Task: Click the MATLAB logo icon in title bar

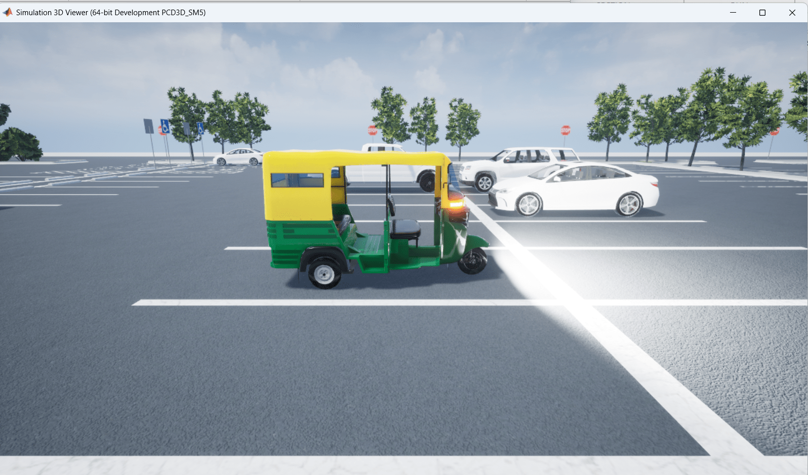Action: (x=8, y=12)
